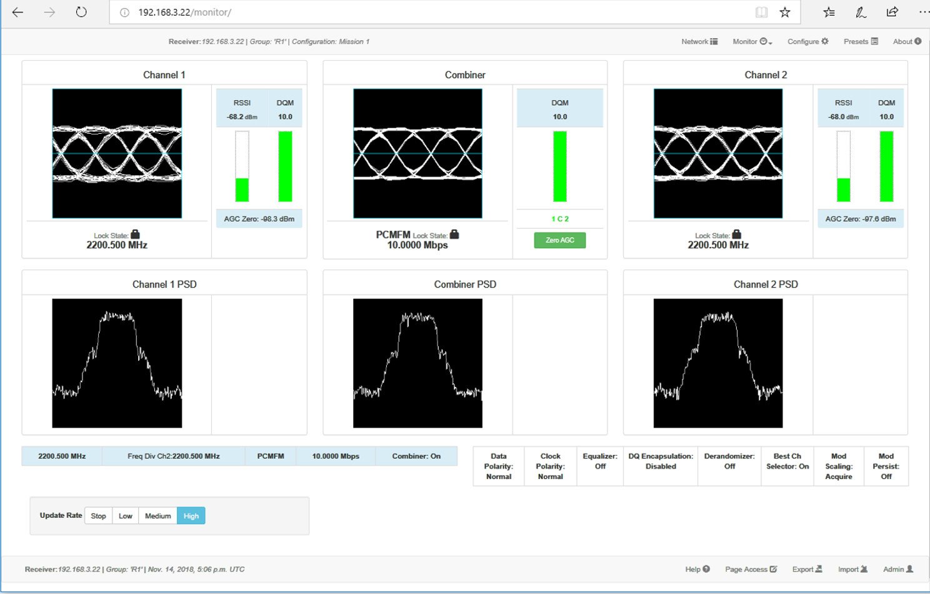Viewport: 930px width, 594px height.
Task: Click the share page icon
Action: click(x=892, y=12)
